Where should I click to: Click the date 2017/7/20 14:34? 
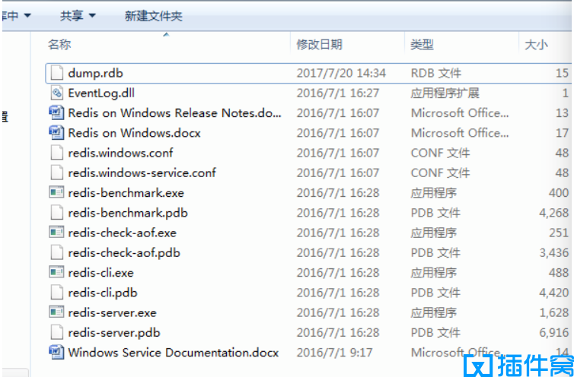tap(341, 73)
